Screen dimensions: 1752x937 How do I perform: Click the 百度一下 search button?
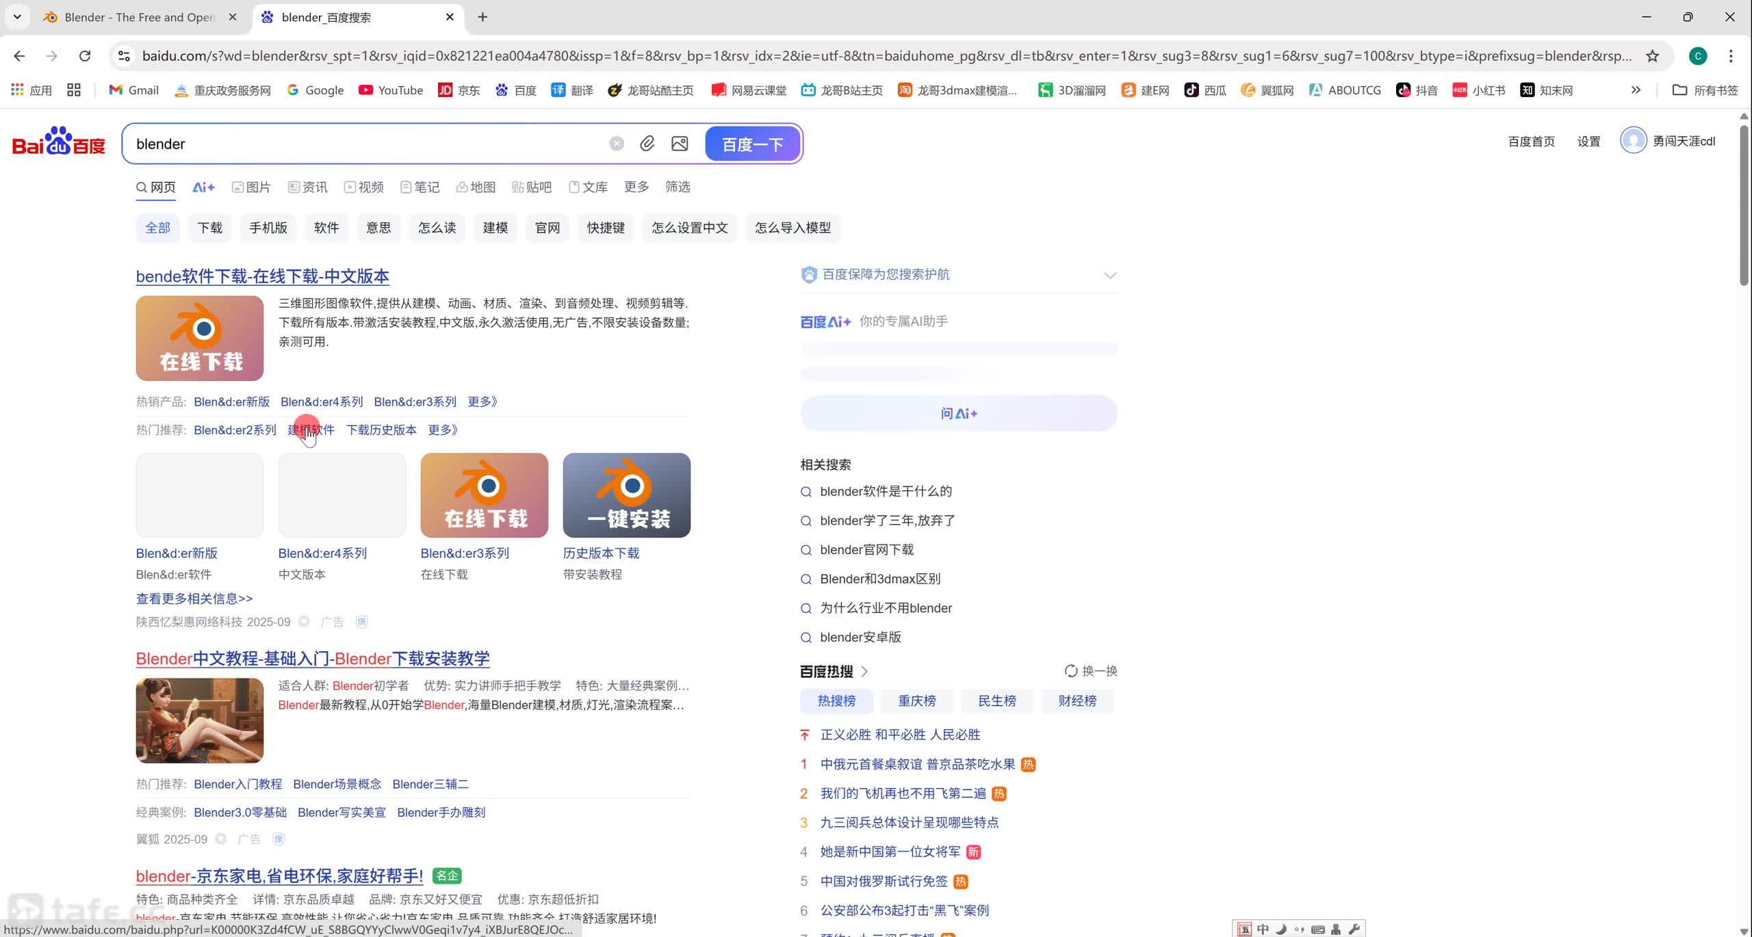pyautogui.click(x=752, y=144)
